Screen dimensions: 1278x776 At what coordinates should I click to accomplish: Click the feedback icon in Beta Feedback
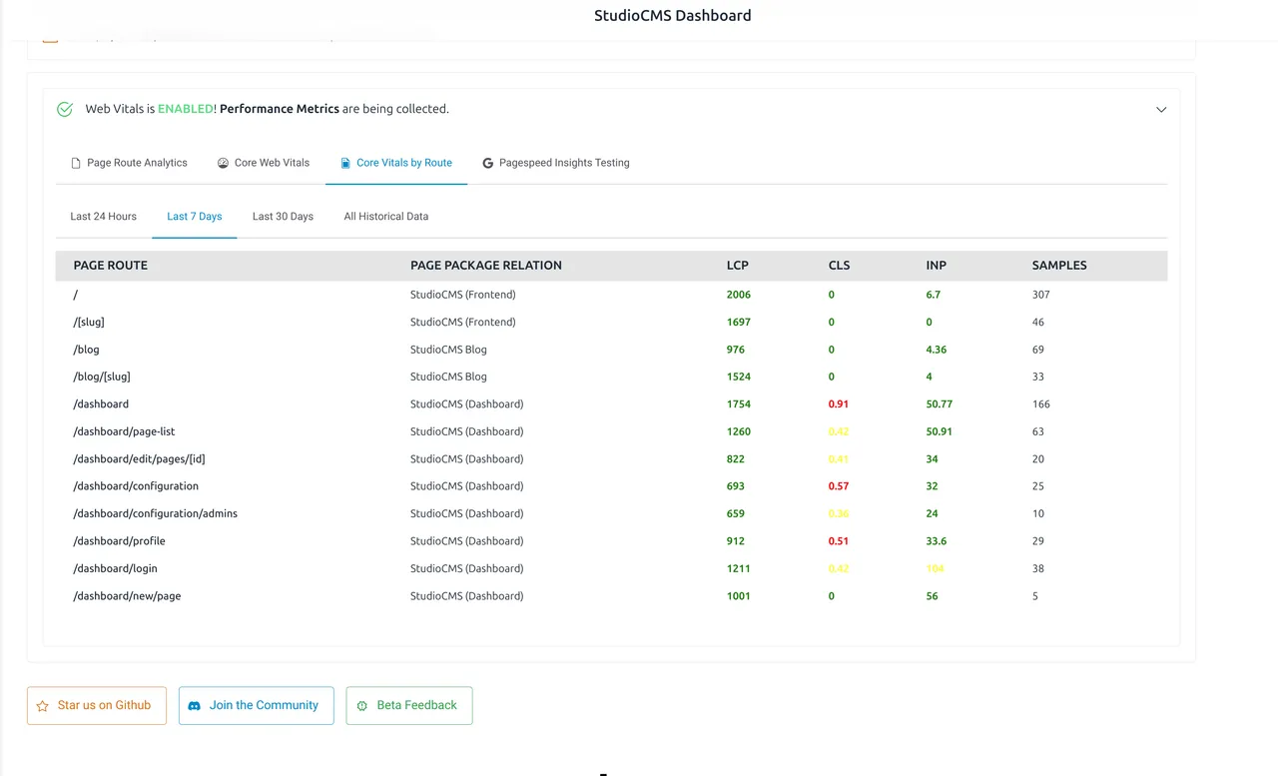(x=362, y=706)
